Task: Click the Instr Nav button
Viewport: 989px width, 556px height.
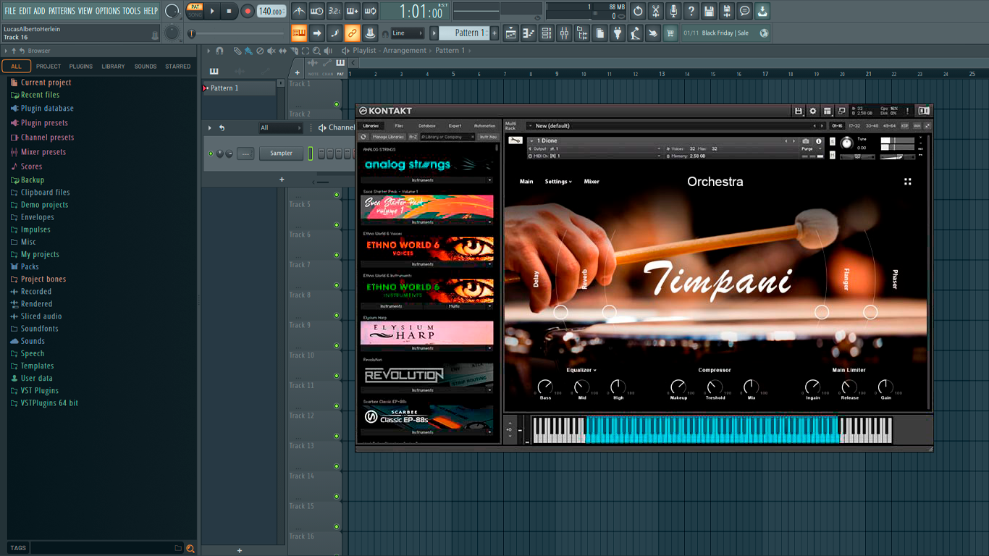Action: (x=488, y=137)
